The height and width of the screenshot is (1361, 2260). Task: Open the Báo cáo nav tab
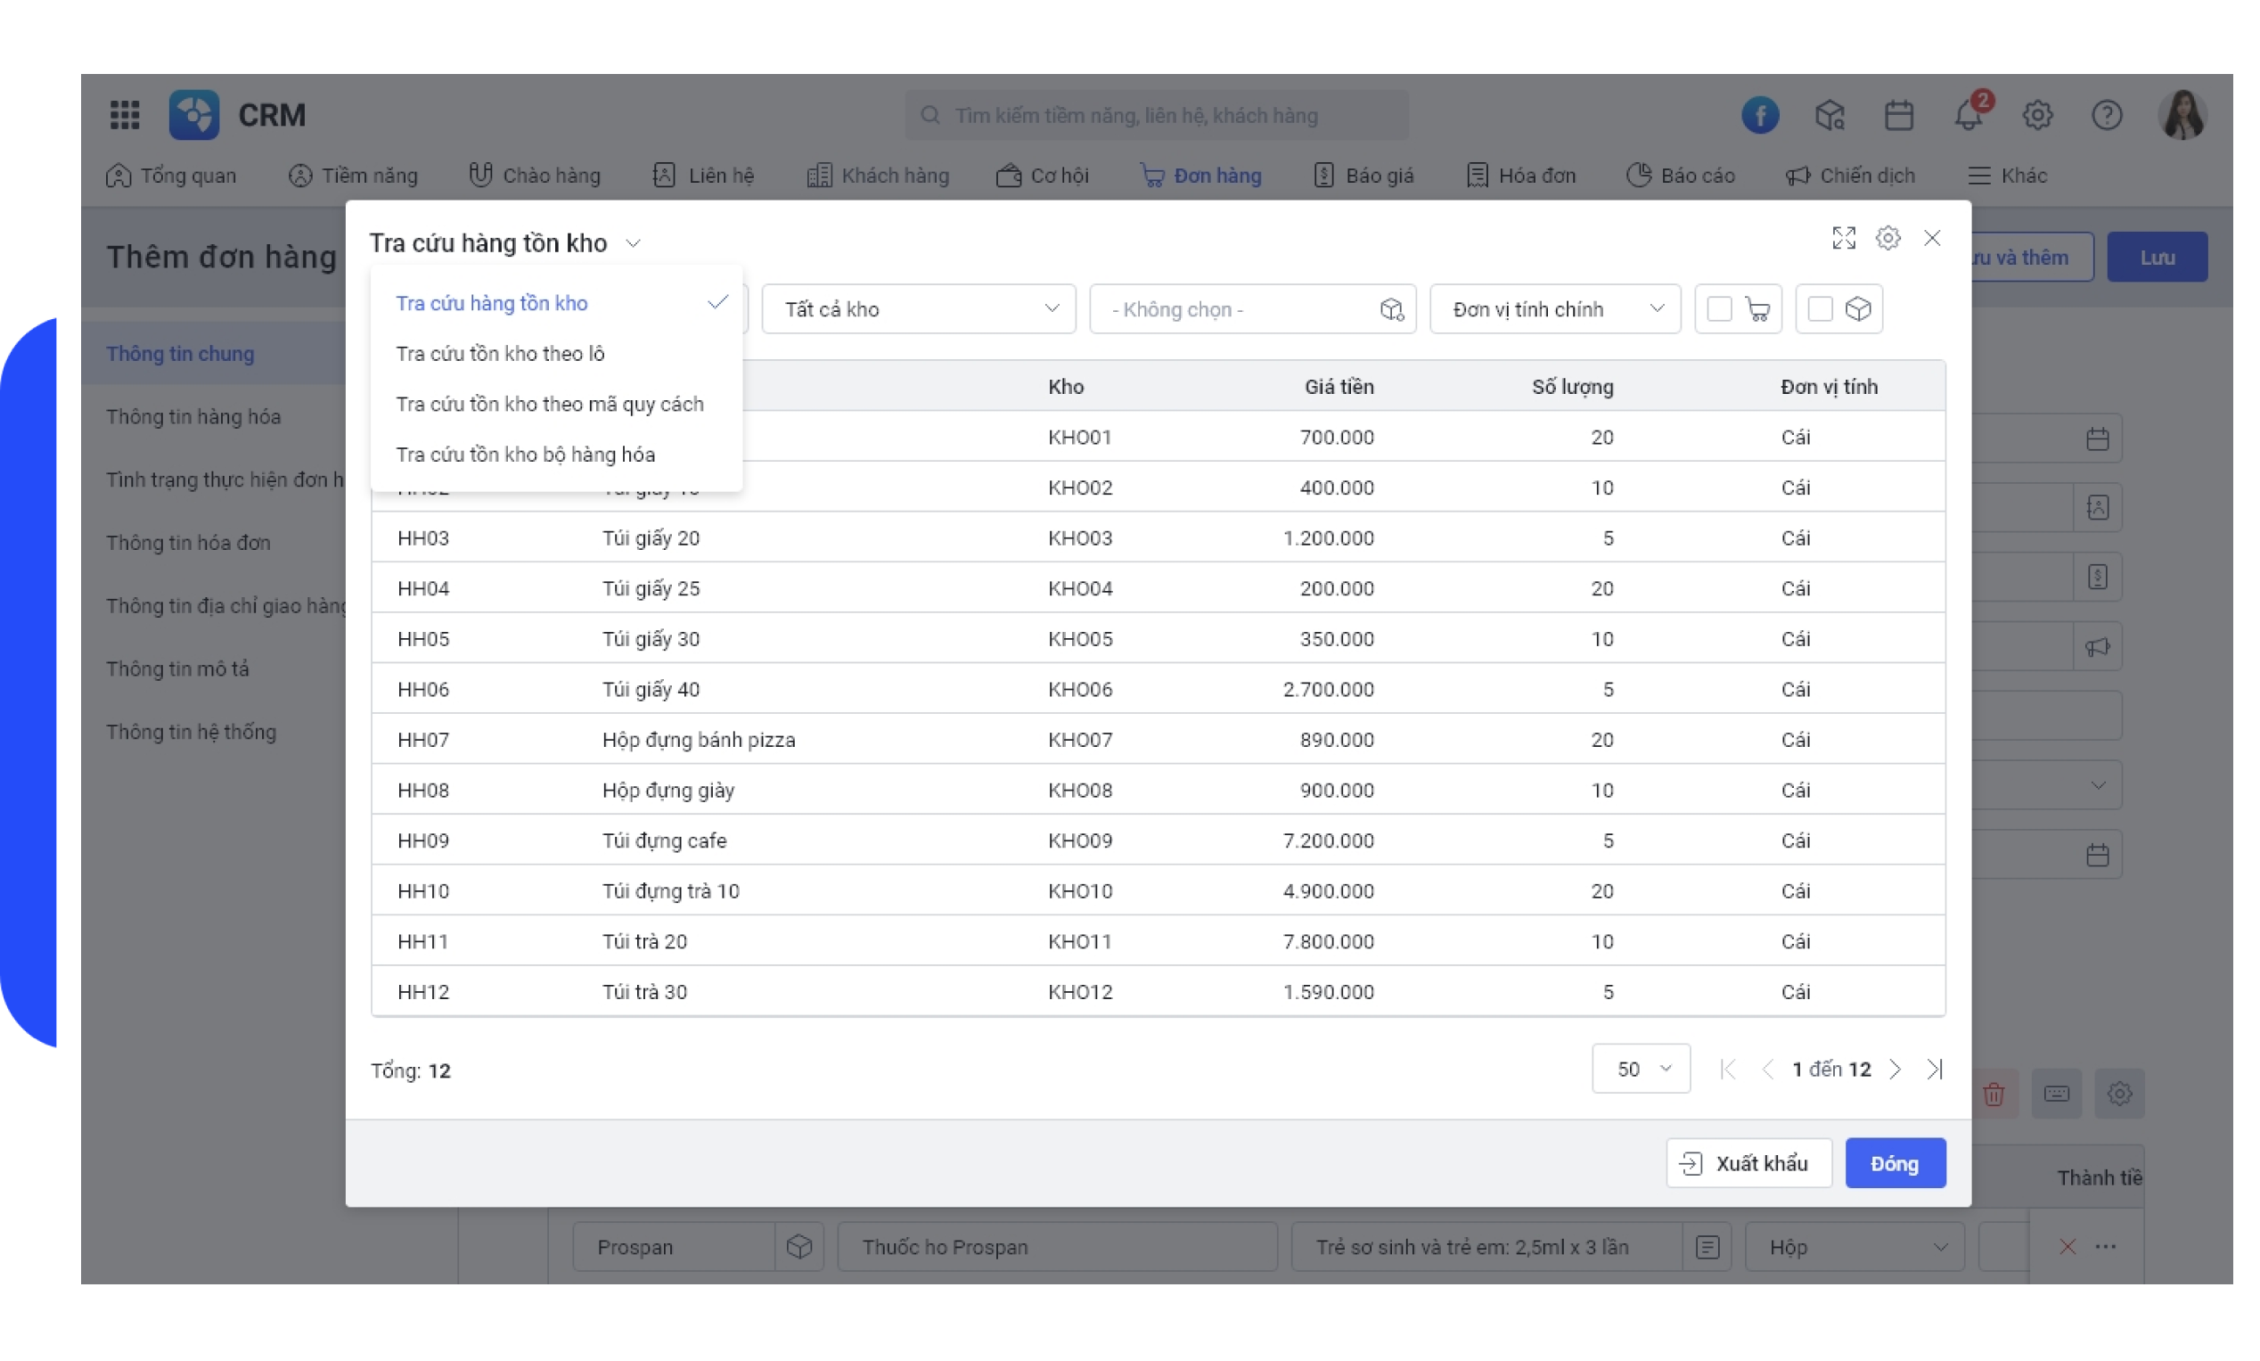(x=1680, y=176)
